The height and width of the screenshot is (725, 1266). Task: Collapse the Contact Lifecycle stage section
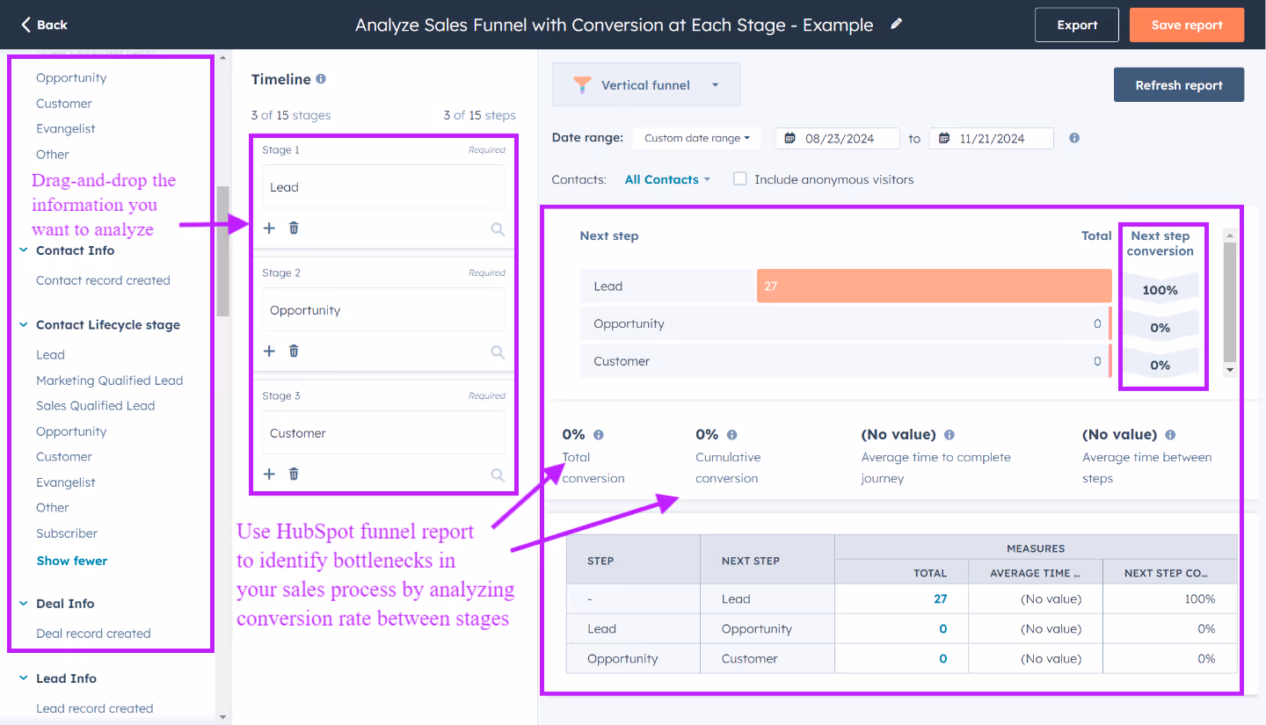click(x=23, y=324)
